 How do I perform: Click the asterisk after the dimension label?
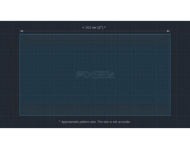105,27
